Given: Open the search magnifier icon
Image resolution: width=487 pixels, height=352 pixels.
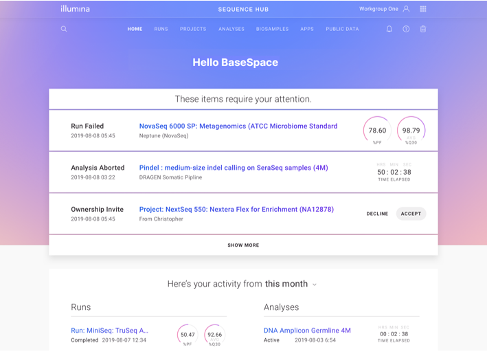Looking at the screenshot, I should tap(64, 29).
